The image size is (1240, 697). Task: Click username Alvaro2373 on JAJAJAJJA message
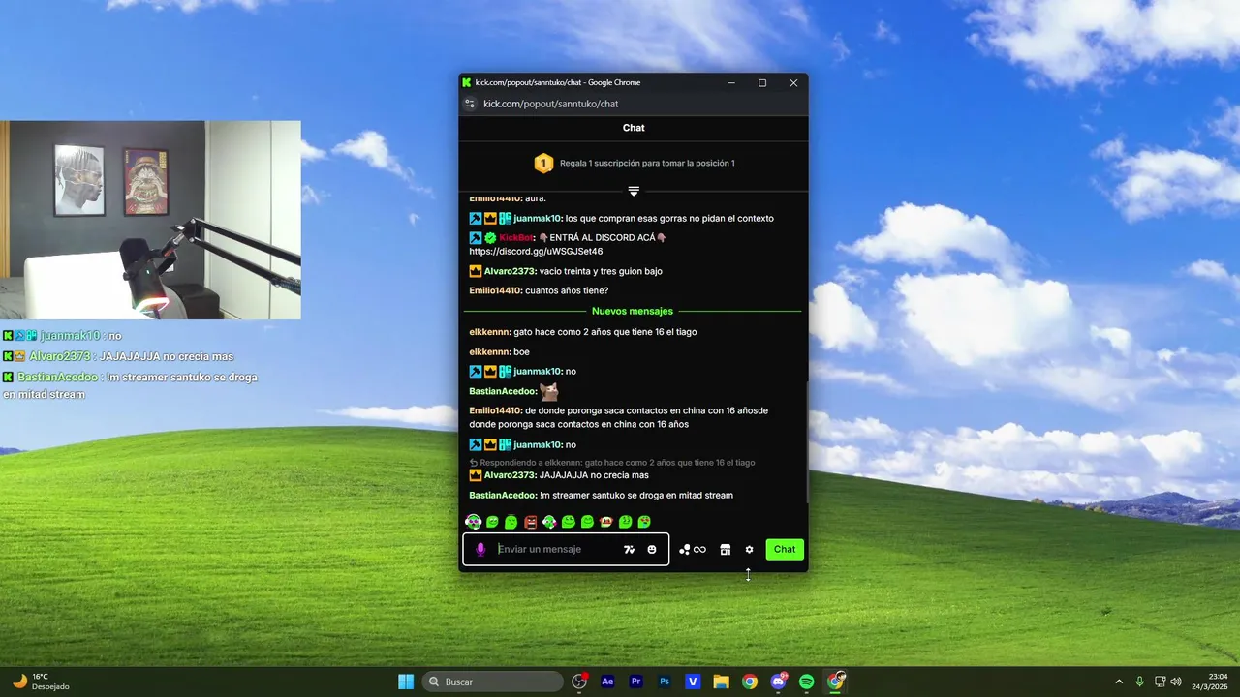point(510,475)
